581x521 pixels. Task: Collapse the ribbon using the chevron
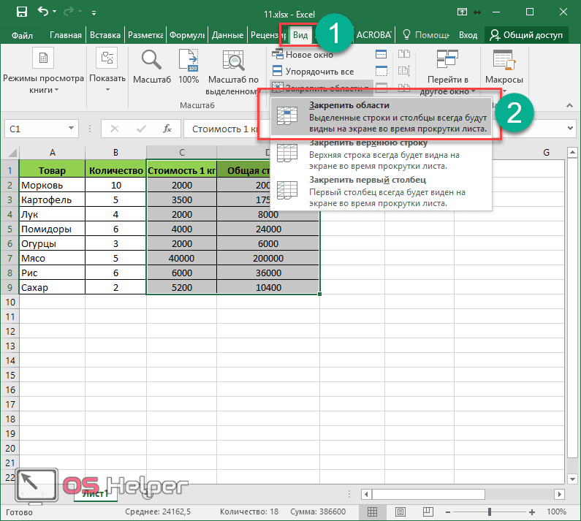(569, 106)
